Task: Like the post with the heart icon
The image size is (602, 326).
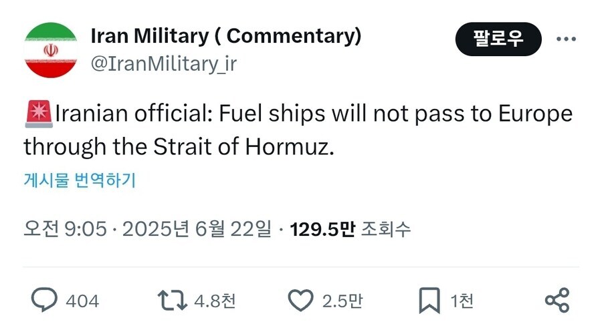Action: pyautogui.click(x=300, y=301)
